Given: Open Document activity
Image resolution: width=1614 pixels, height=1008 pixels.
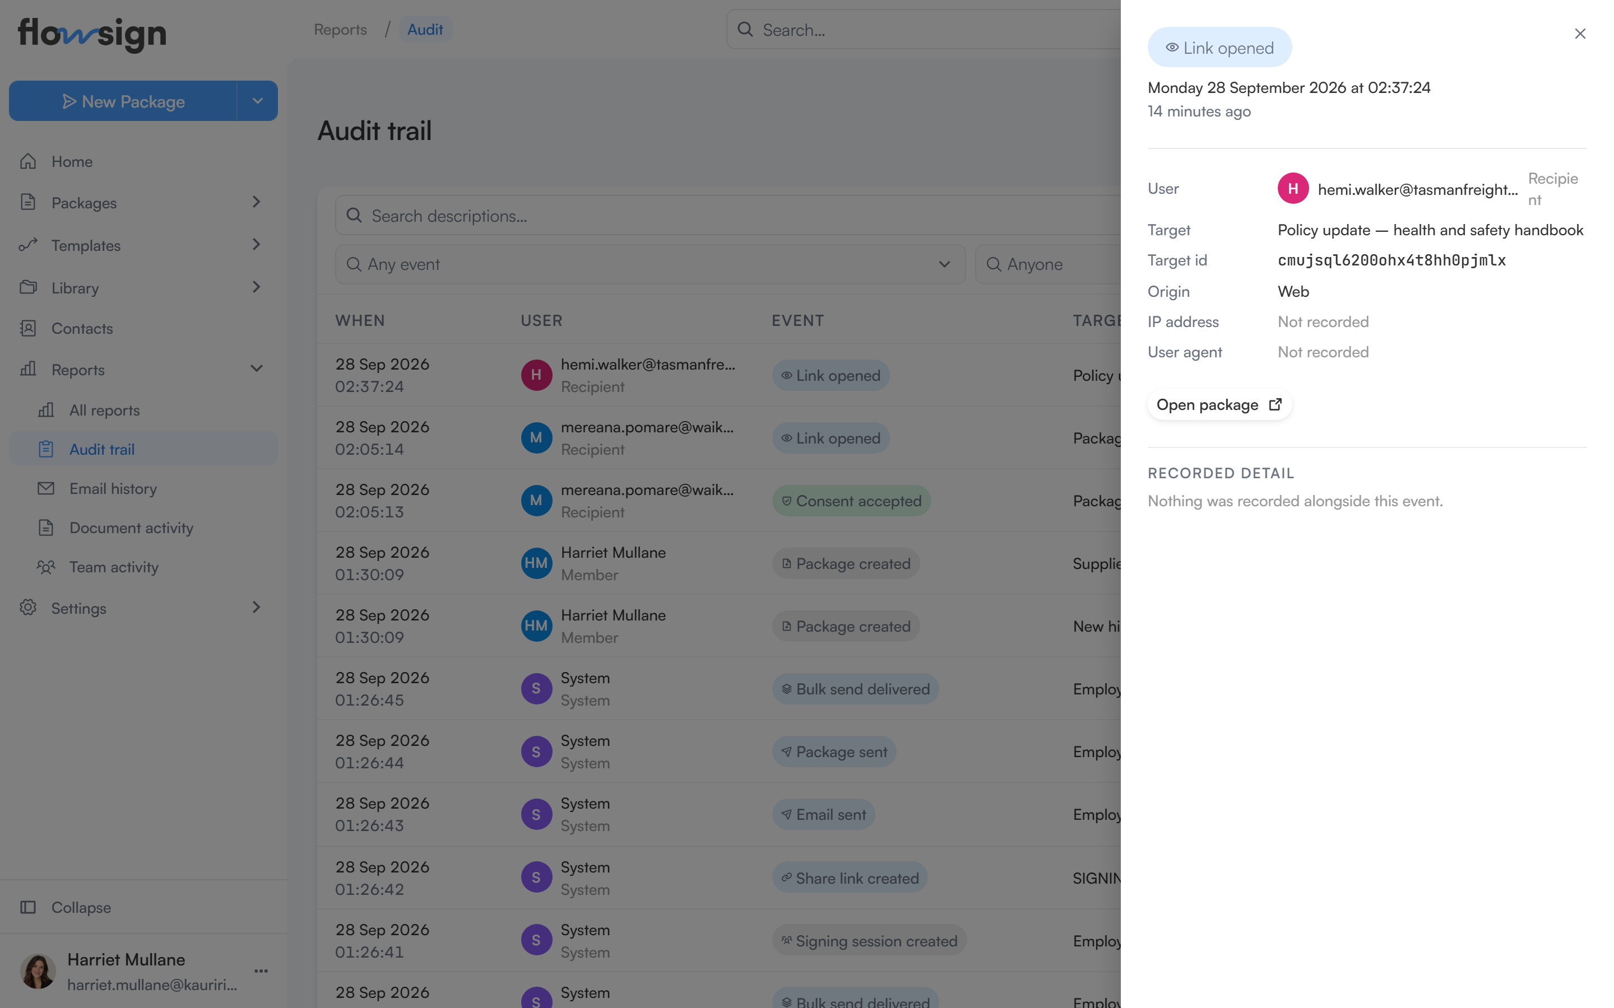Looking at the screenshot, I should [x=143, y=528].
